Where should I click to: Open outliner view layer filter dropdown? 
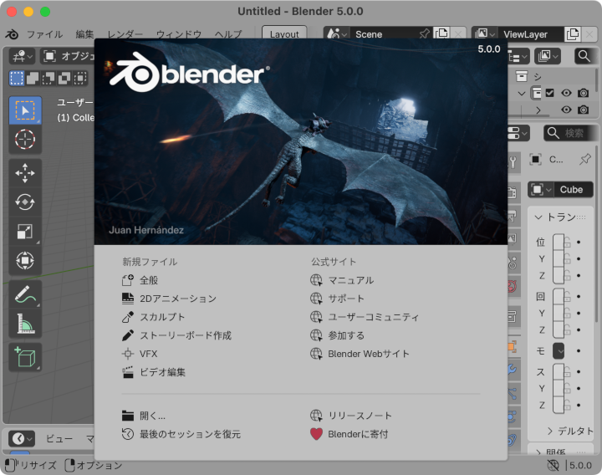point(548,56)
